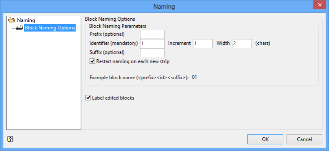Image resolution: width=329 pixels, height=151 pixels.
Task: Open help via the question mark icon
Action: pyautogui.click(x=10, y=139)
